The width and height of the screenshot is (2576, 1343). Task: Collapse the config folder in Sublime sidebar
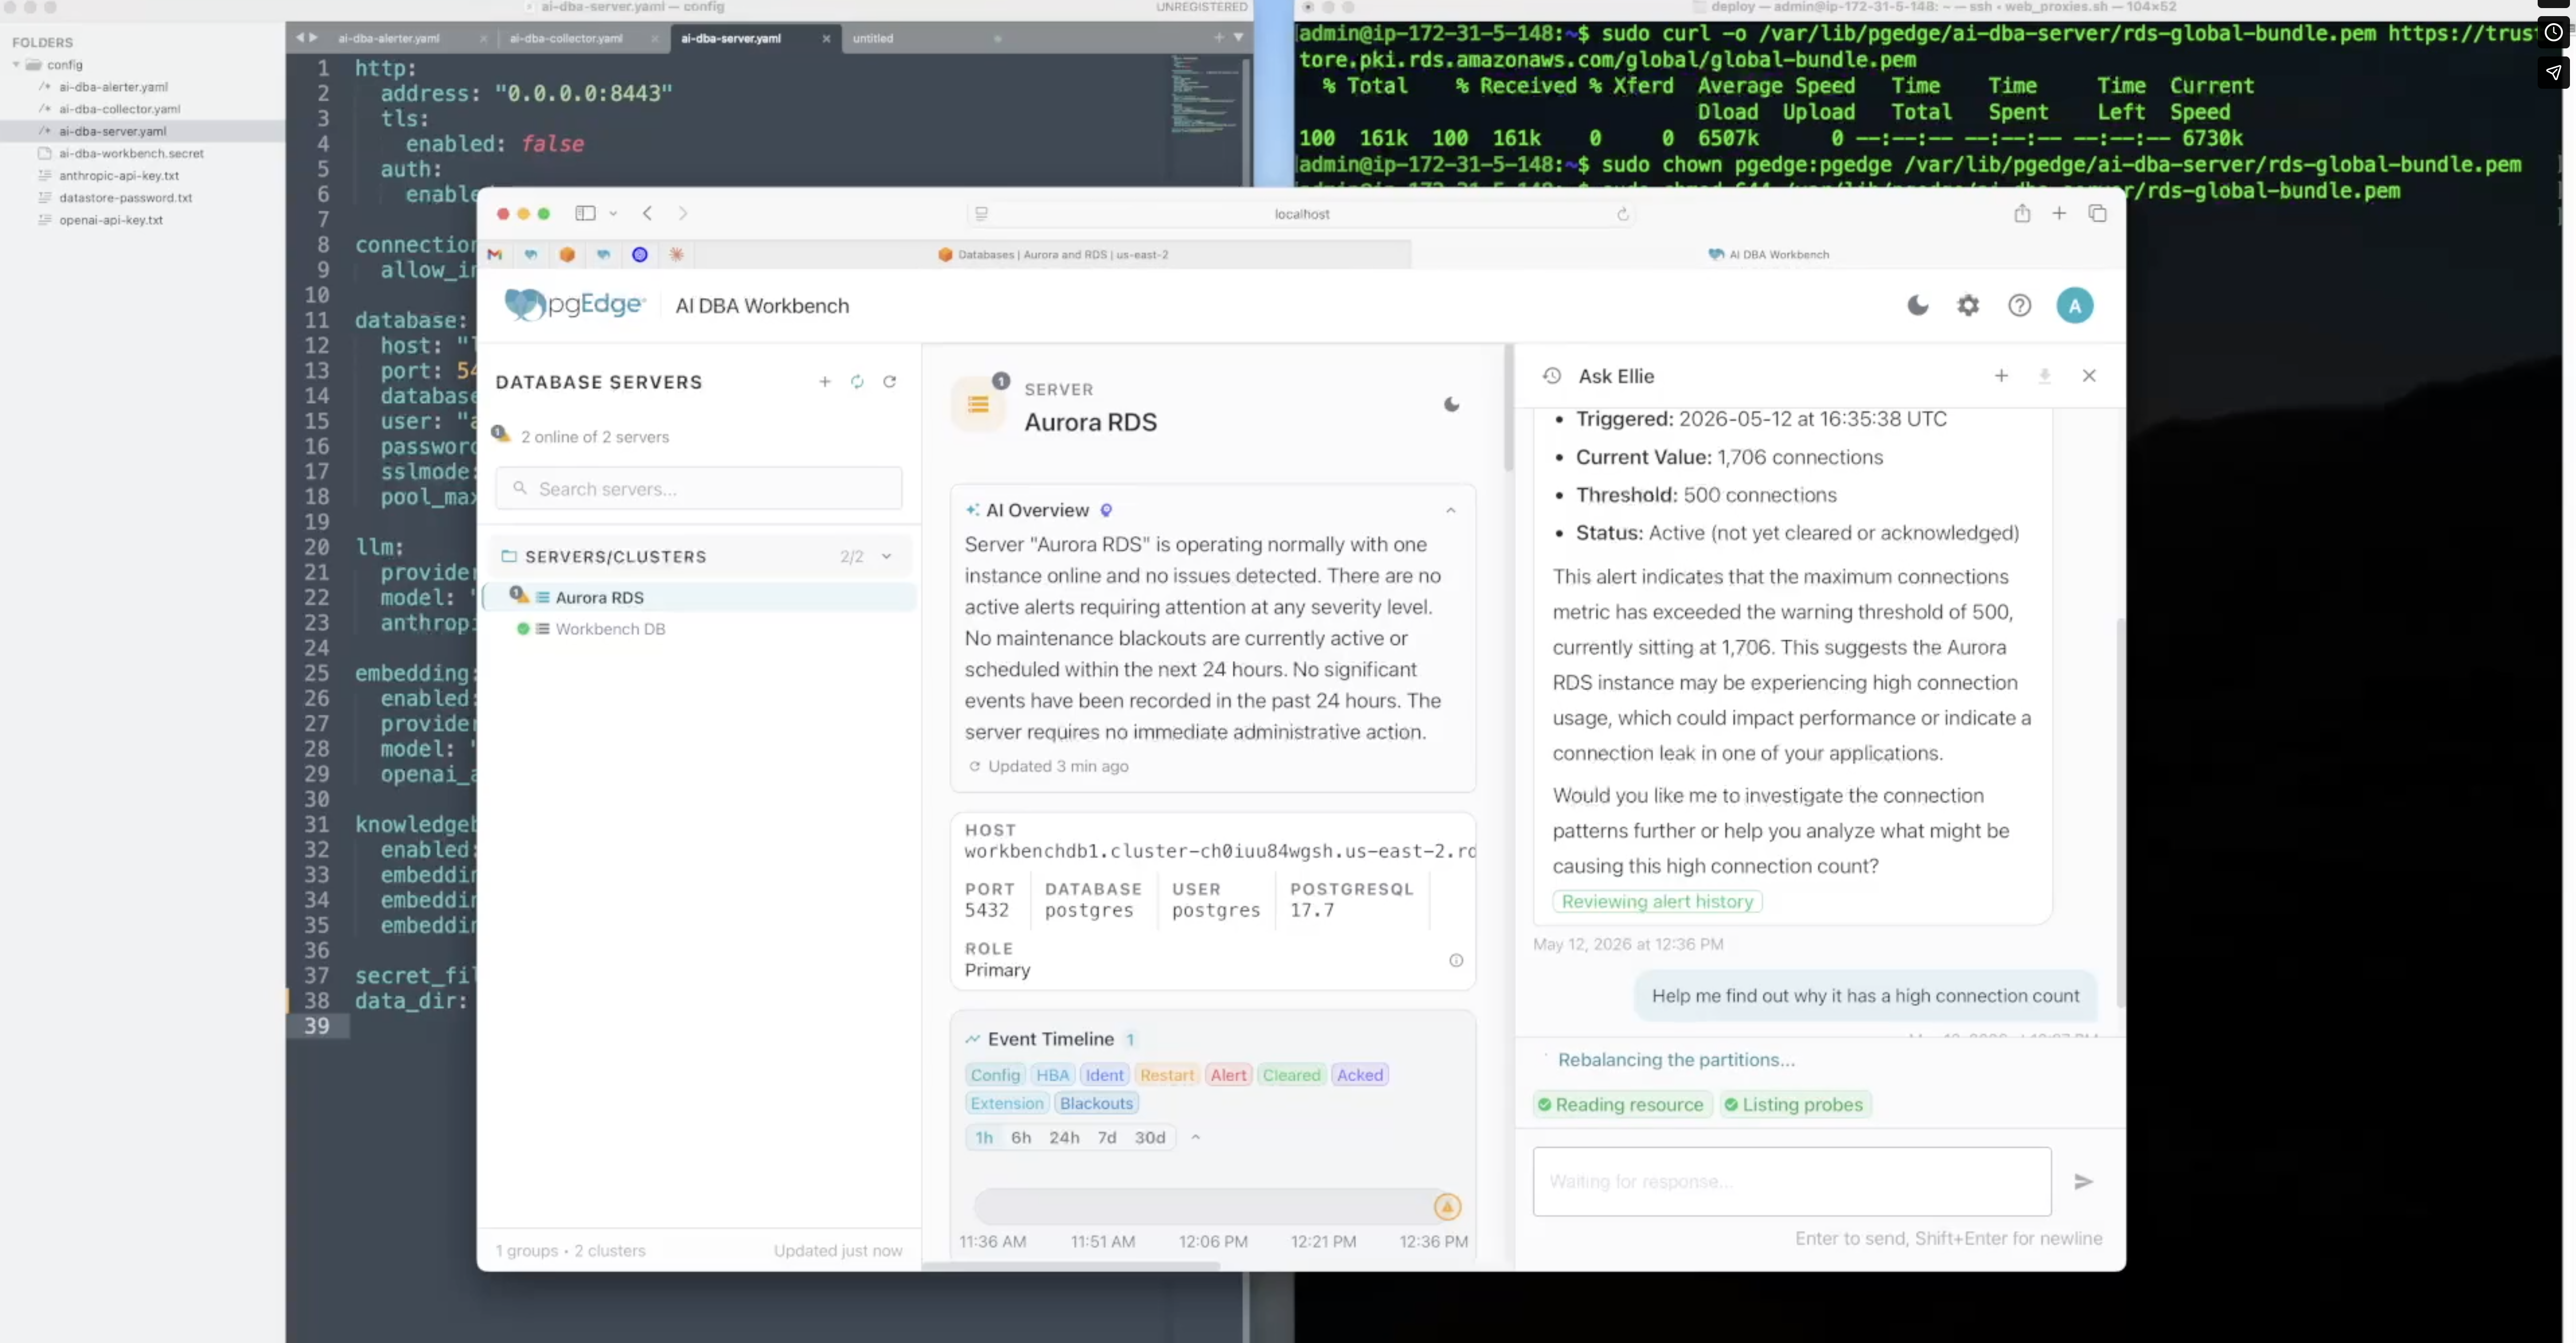tap(16, 65)
